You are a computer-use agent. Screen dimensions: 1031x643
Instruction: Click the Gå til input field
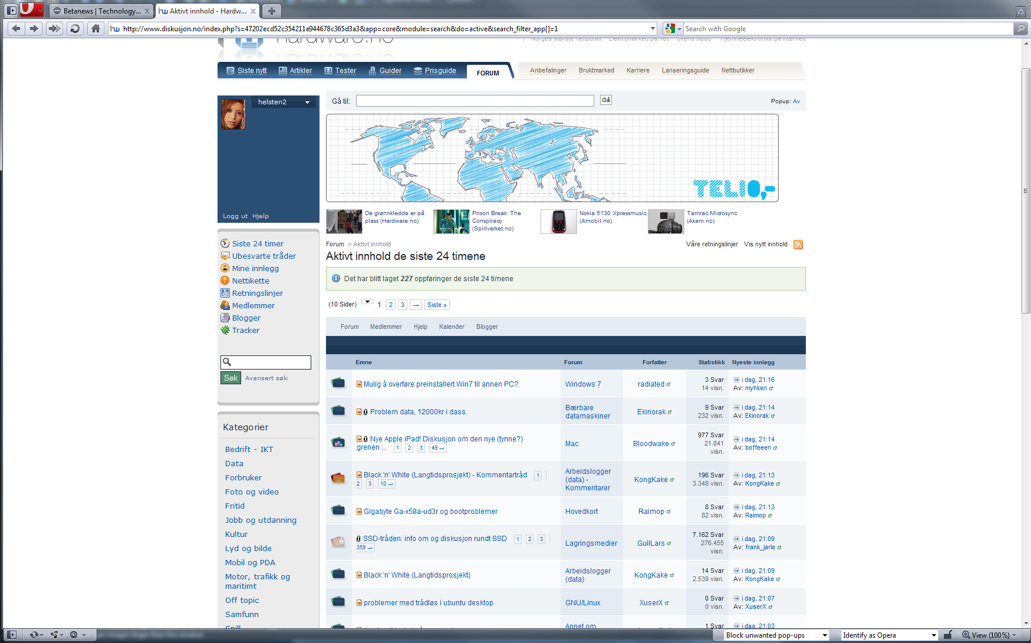(475, 101)
